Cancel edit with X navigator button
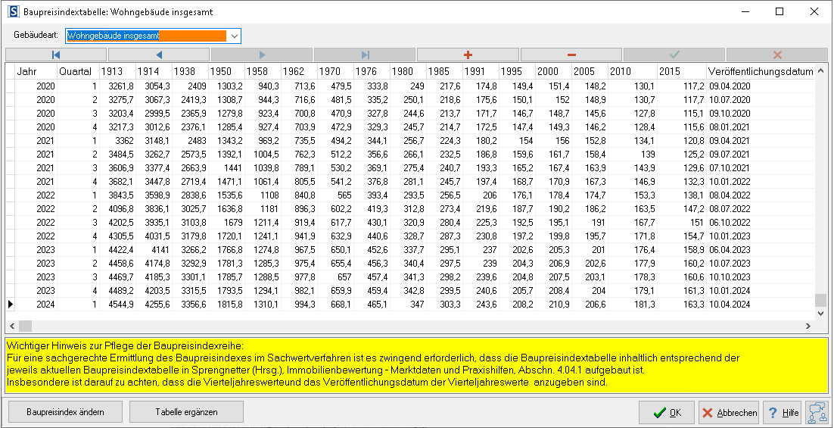Image resolution: width=834 pixels, height=428 pixels. coord(777,55)
